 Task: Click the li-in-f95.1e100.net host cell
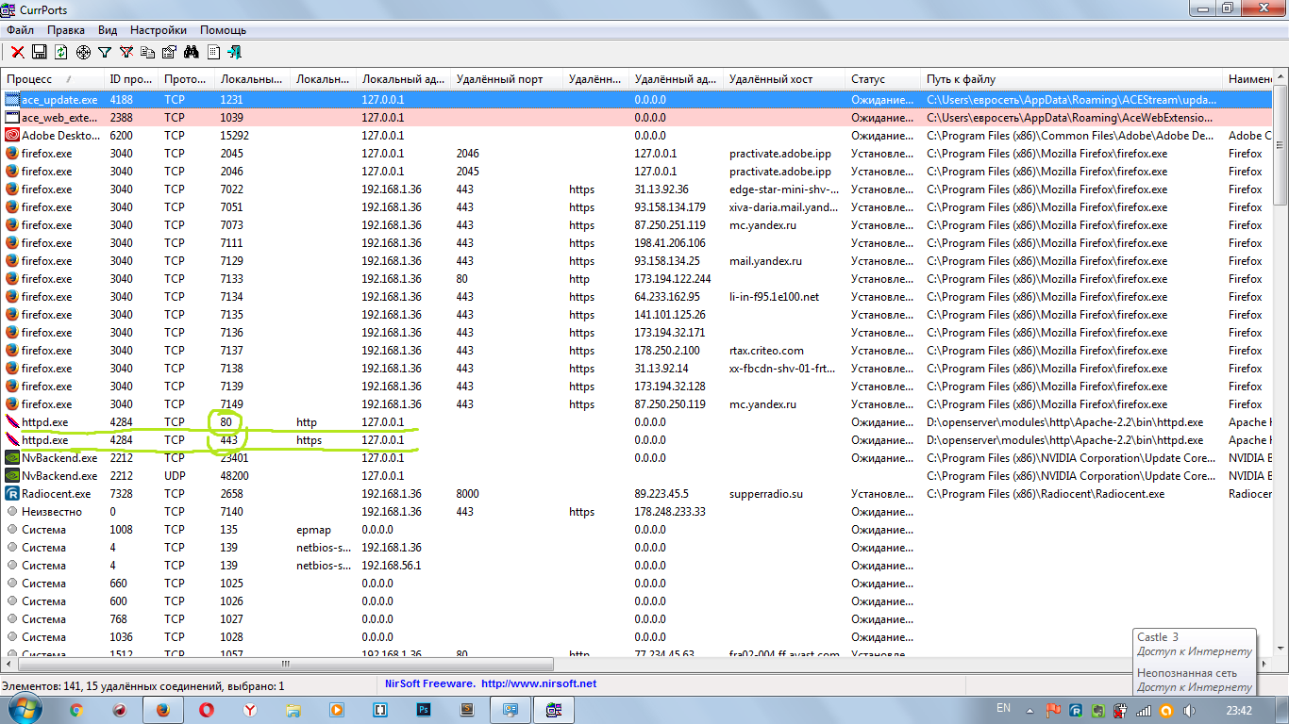(774, 296)
